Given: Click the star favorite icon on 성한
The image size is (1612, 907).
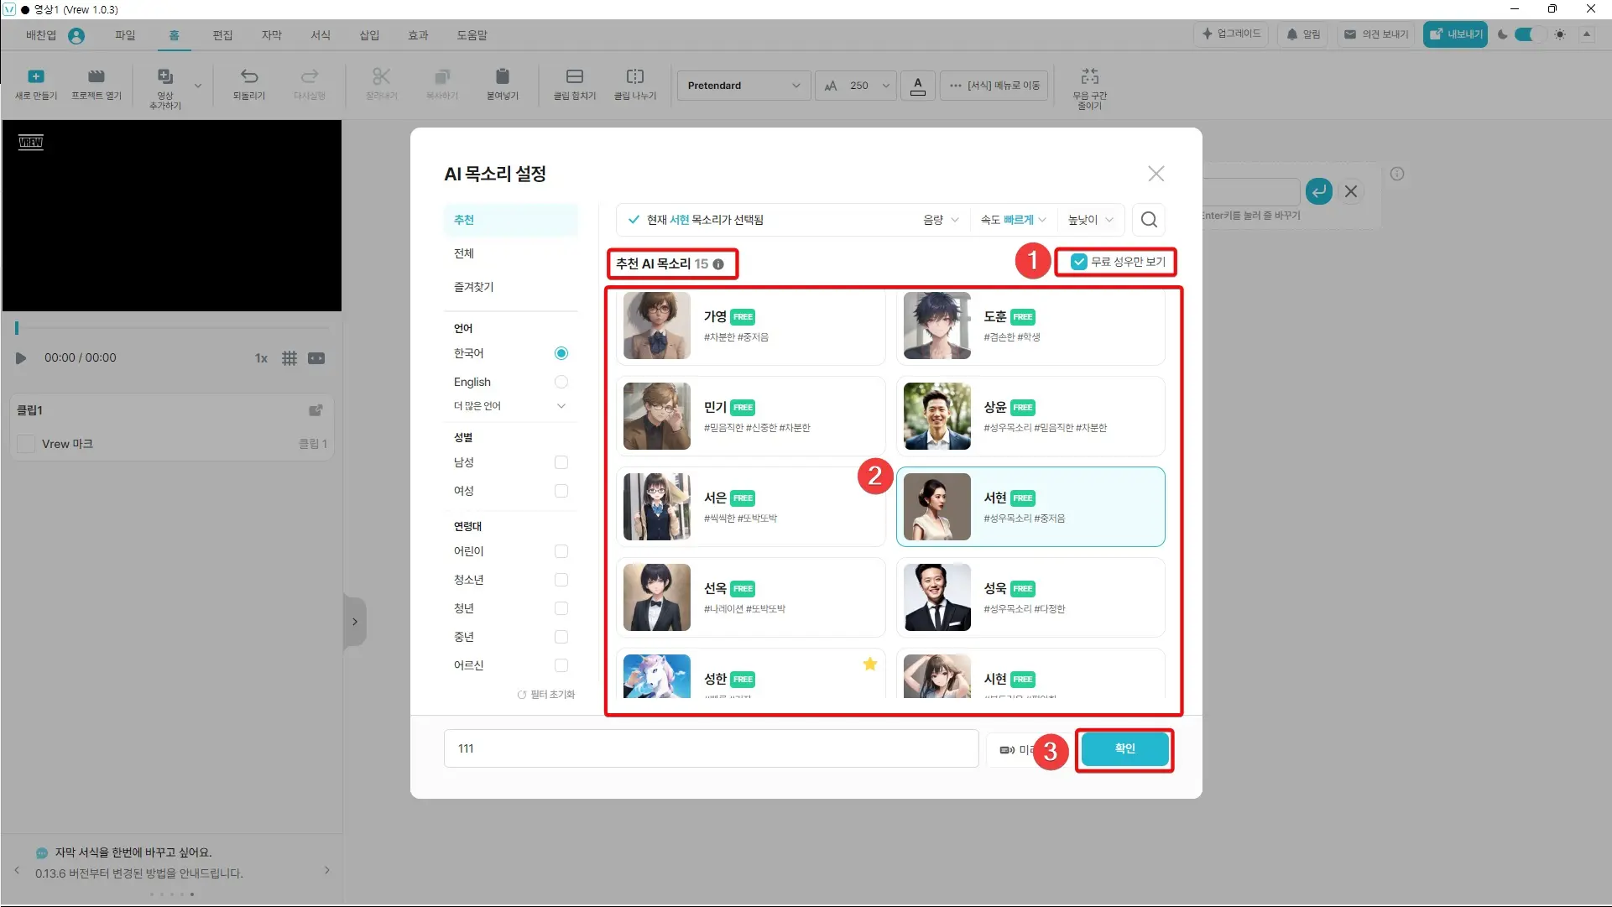Looking at the screenshot, I should [870, 664].
